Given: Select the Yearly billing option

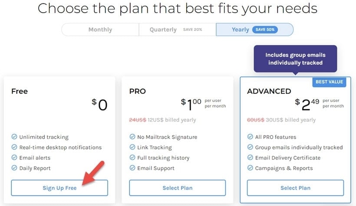Looking at the screenshot, I should [254, 29].
